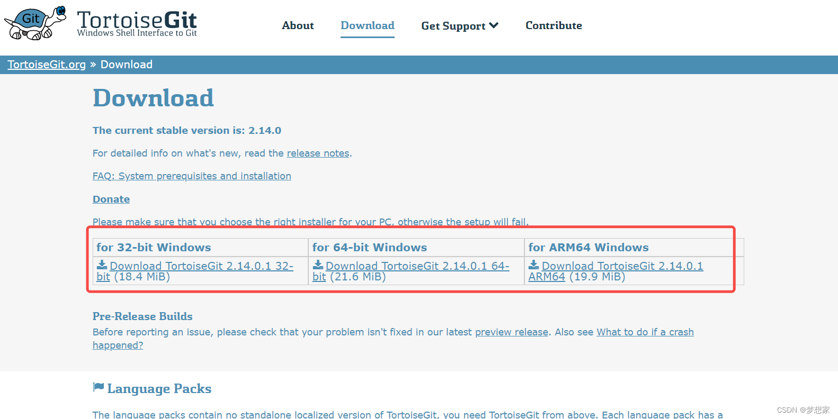Click the TortoiseGit.org breadcrumb link
Screen dimensions: 838x419
pos(47,65)
